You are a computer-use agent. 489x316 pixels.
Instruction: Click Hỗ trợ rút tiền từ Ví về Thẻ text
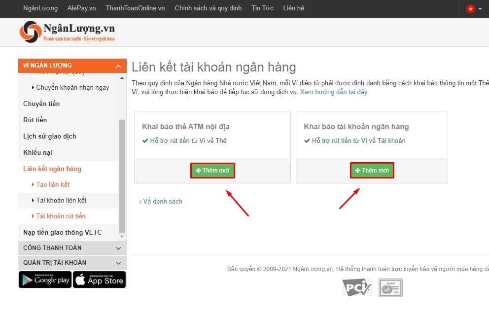click(188, 140)
